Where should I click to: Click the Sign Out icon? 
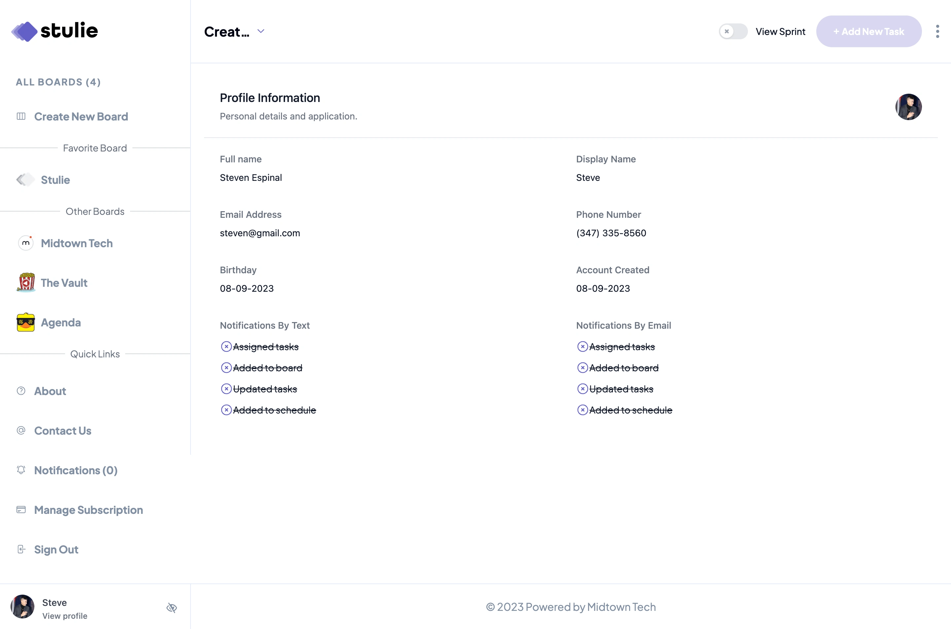pyautogui.click(x=21, y=549)
